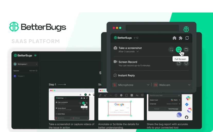Click the BetterBugs logo in dark sidebar
The height and width of the screenshot is (132, 213).
click(23, 56)
